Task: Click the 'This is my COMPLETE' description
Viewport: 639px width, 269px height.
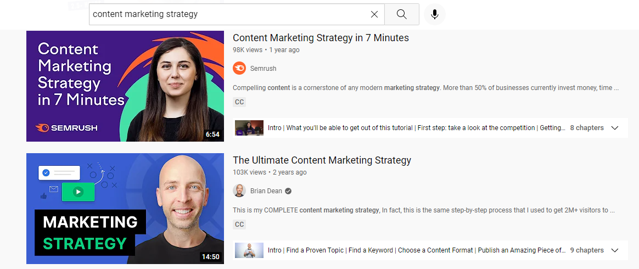Action: (424, 210)
